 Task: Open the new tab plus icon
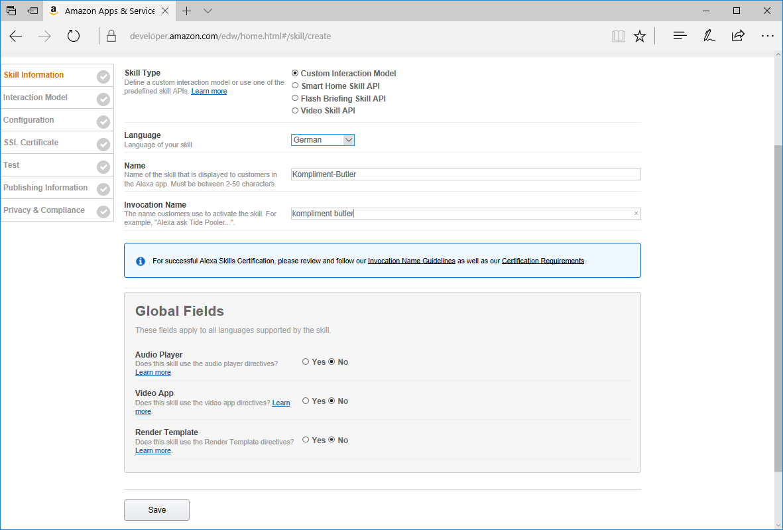click(x=187, y=11)
